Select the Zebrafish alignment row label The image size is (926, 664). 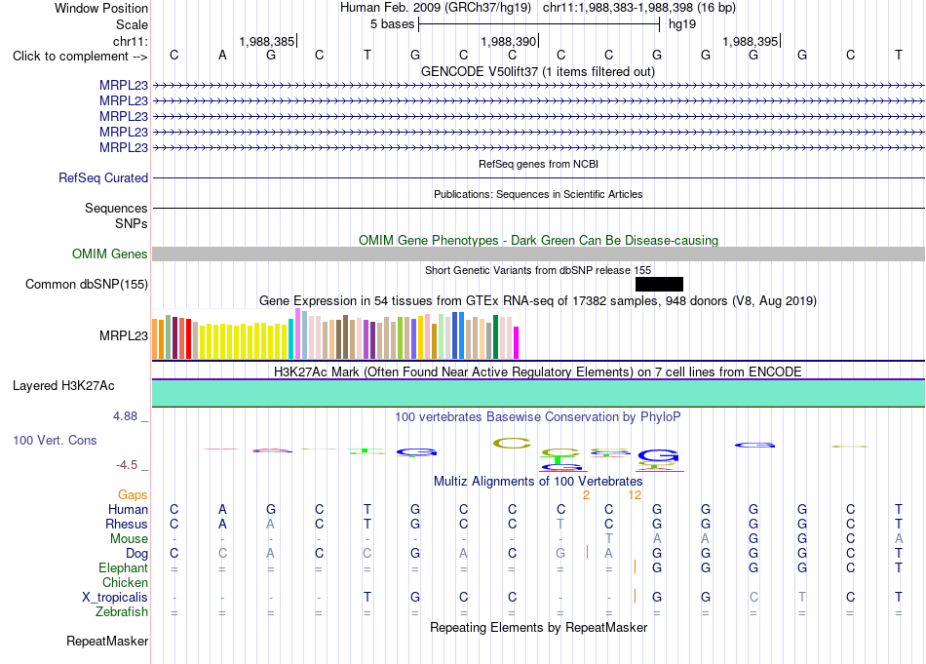click(122, 611)
